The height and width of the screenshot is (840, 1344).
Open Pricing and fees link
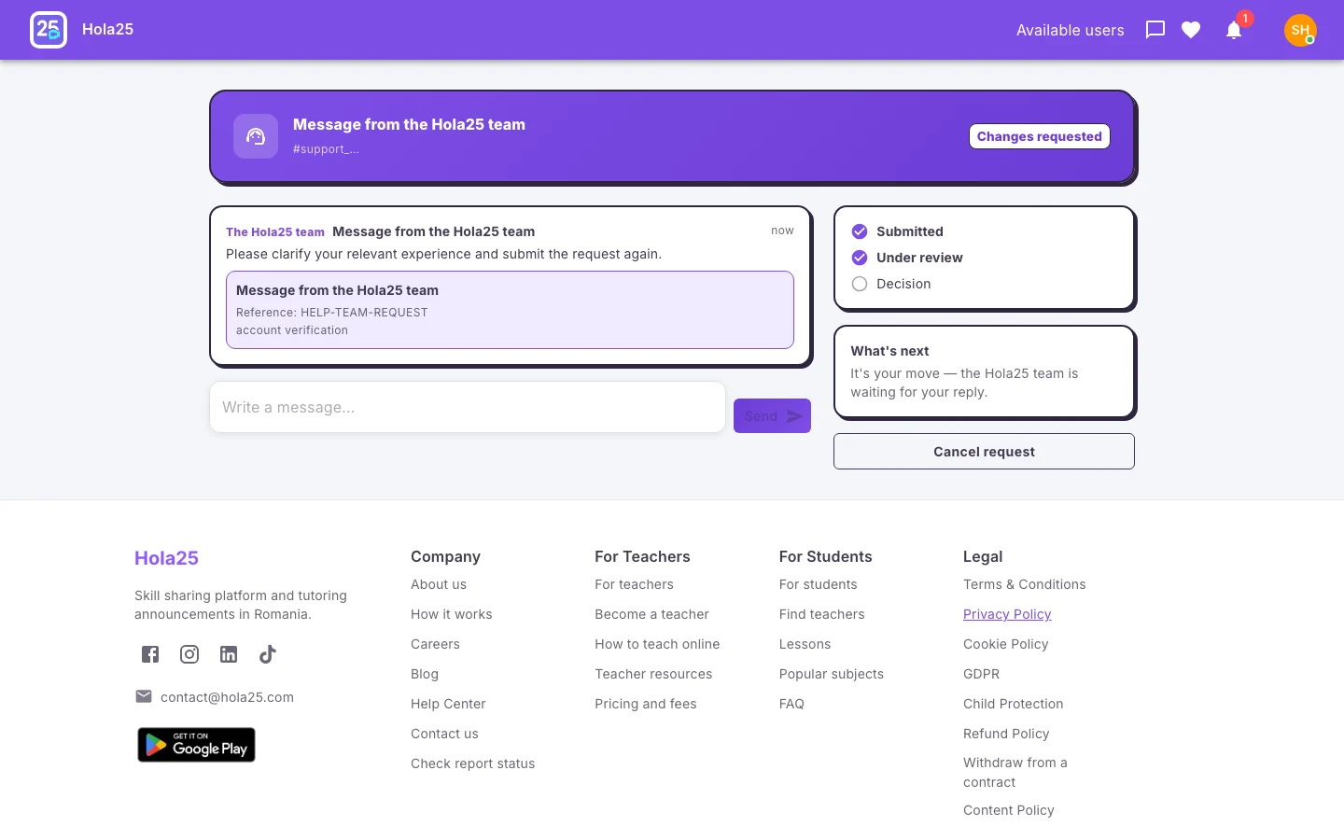(646, 704)
